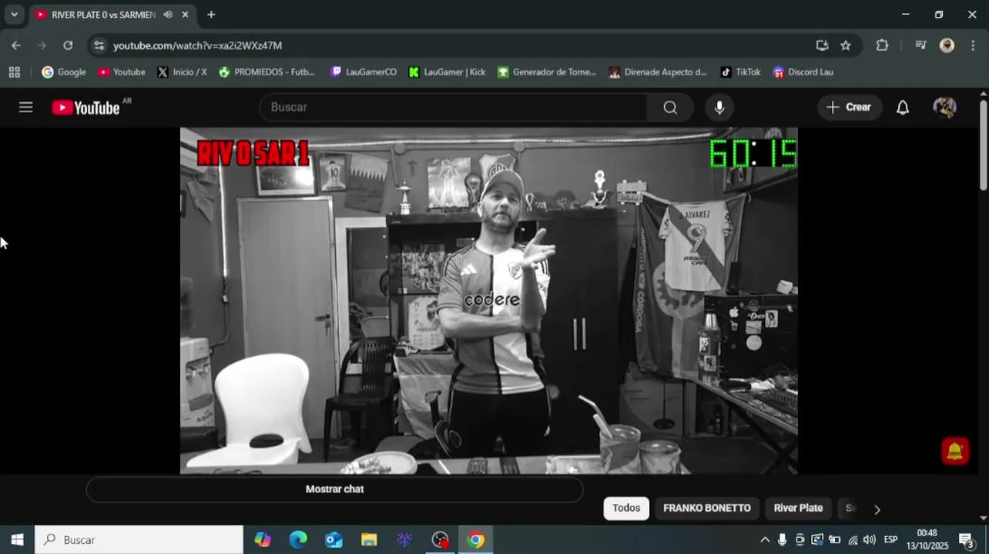
Task: Open site information icon in address bar
Action: (x=99, y=45)
